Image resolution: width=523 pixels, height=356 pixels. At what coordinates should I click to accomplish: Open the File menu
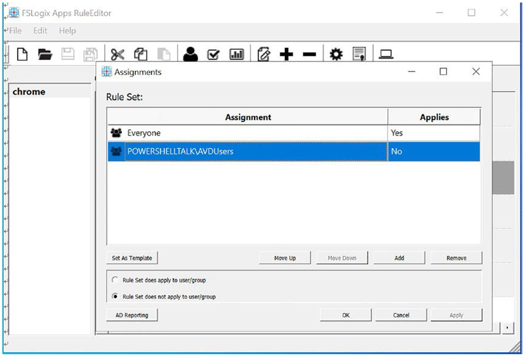(x=15, y=31)
